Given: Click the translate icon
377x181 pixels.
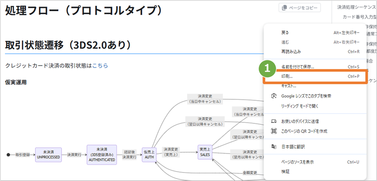Looking at the screenshot, I should point(274,146).
